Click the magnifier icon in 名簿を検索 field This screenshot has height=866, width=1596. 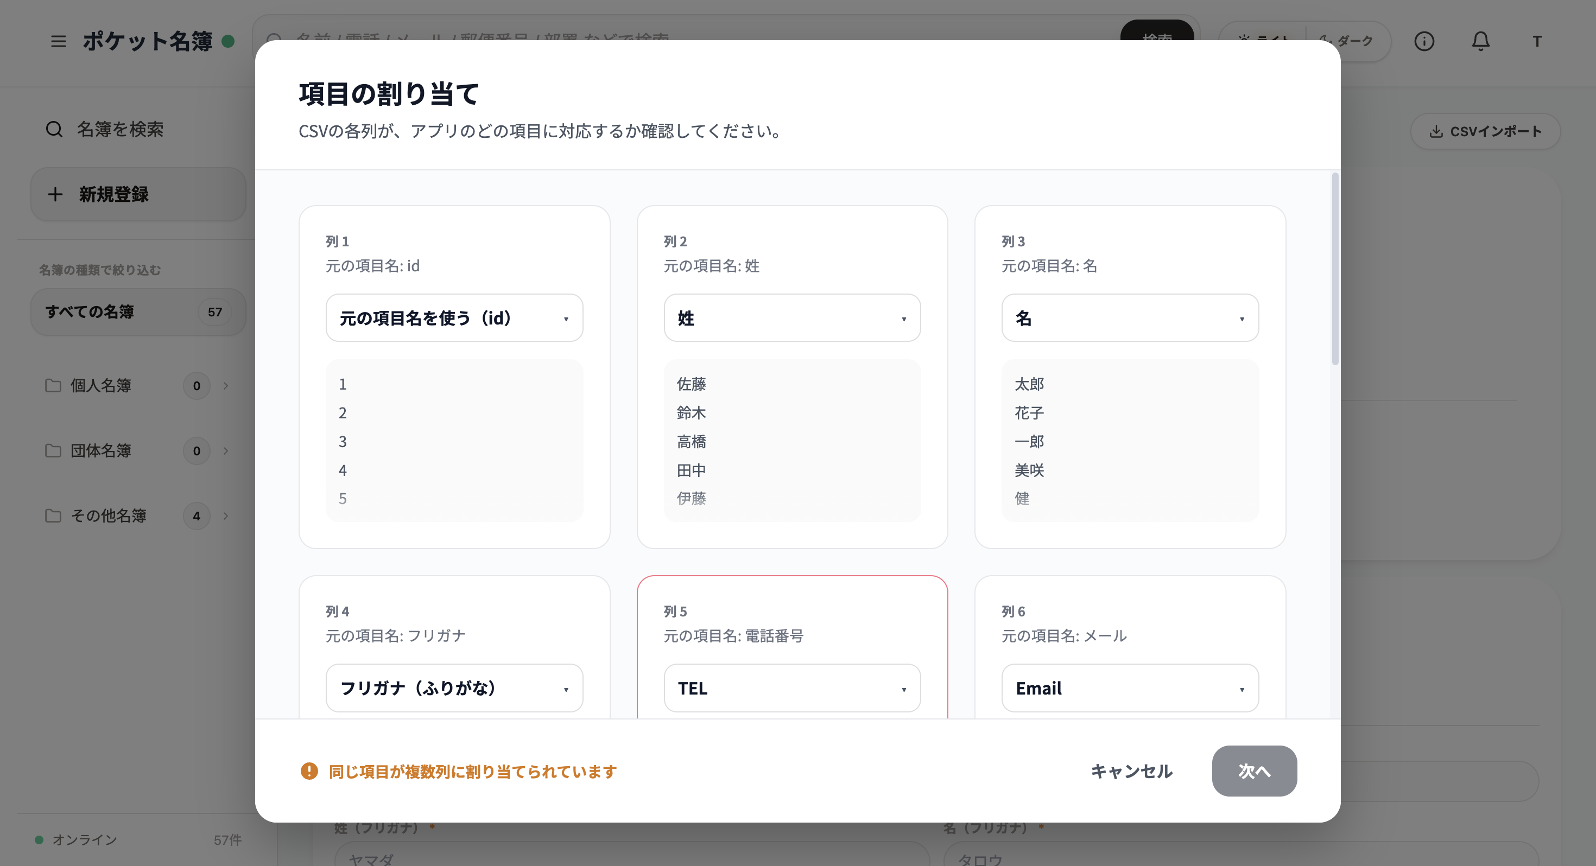click(54, 129)
